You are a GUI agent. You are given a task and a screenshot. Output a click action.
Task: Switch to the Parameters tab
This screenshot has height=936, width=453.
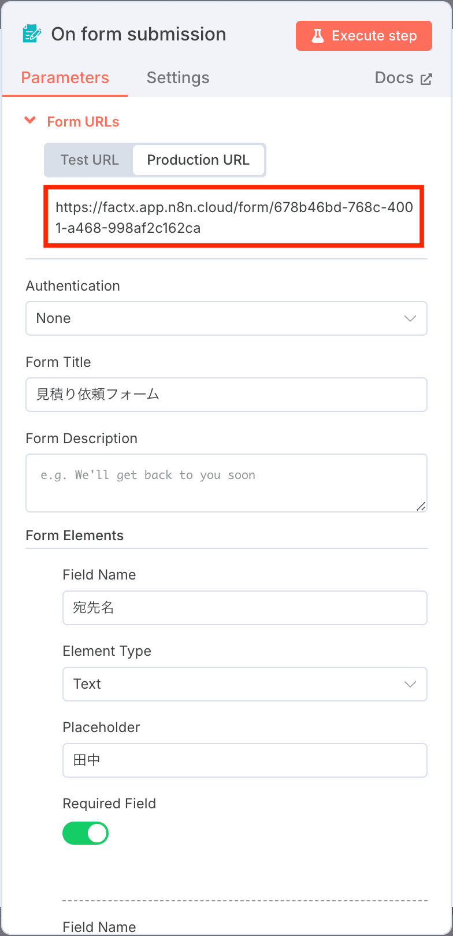65,78
